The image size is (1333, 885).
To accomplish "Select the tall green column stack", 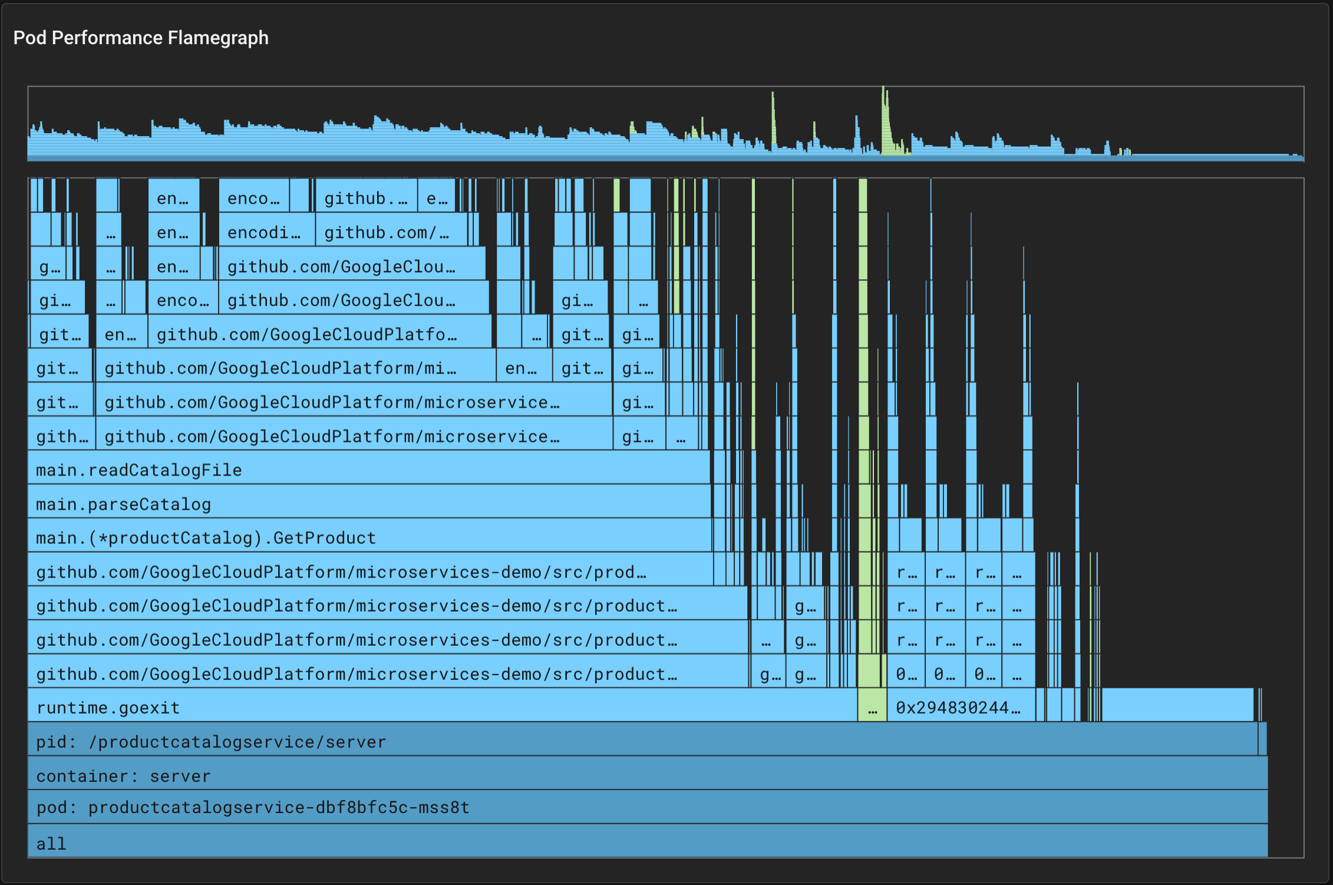I will pos(863,412).
